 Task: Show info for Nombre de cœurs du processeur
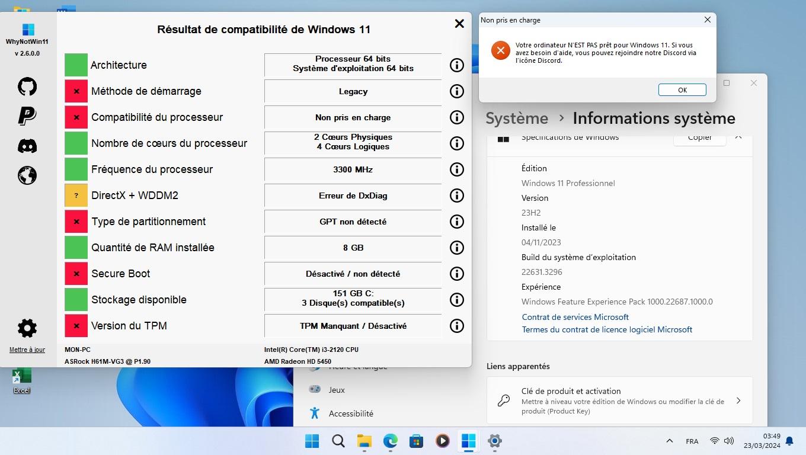(456, 143)
